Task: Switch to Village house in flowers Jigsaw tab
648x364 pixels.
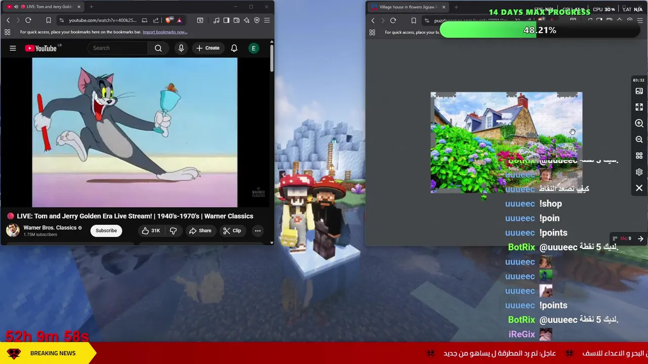Action: coord(408,7)
